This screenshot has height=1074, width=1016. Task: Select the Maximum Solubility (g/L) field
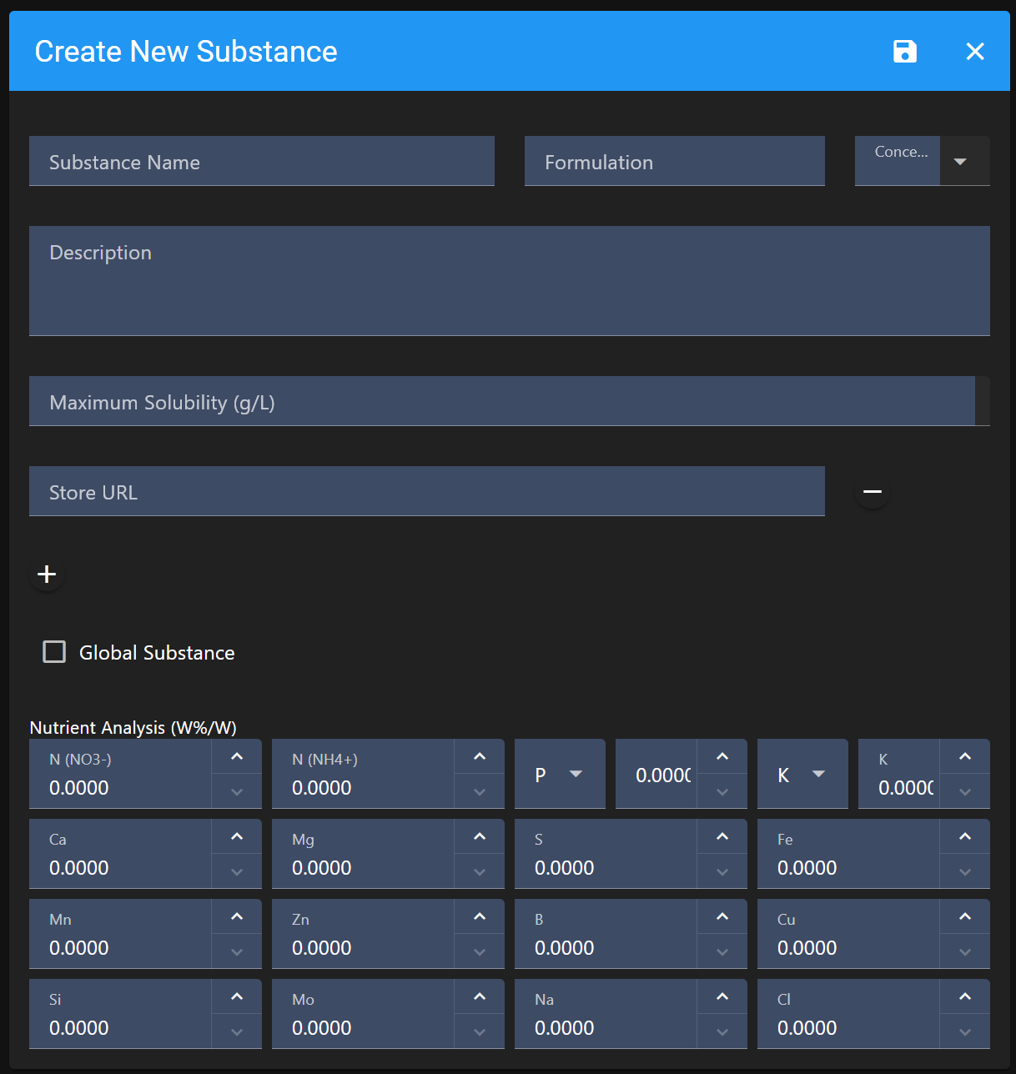click(x=501, y=402)
